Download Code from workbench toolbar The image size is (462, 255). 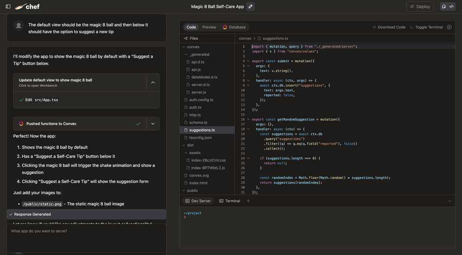click(x=389, y=27)
